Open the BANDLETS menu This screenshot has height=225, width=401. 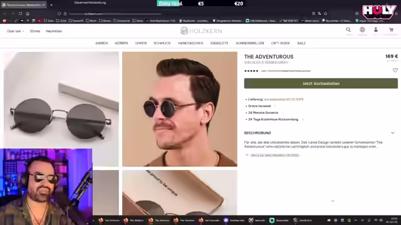(219, 43)
